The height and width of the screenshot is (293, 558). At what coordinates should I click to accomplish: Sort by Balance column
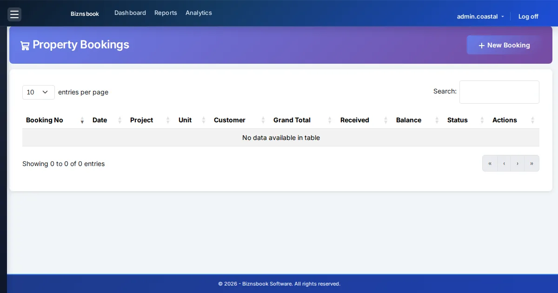point(418,120)
